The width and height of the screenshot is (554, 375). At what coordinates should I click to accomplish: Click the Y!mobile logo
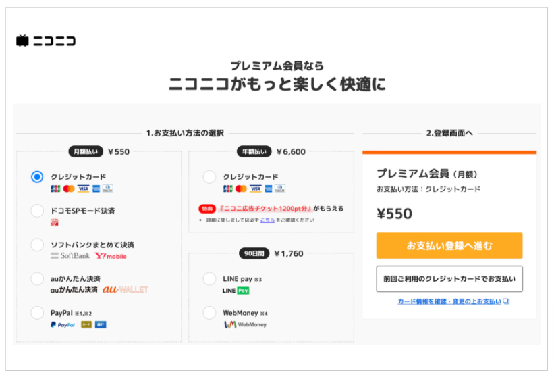[x=111, y=256]
